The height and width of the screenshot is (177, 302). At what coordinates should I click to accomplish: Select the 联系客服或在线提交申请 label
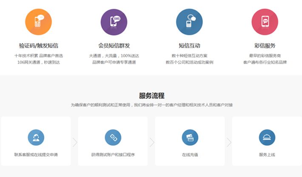[36, 155]
